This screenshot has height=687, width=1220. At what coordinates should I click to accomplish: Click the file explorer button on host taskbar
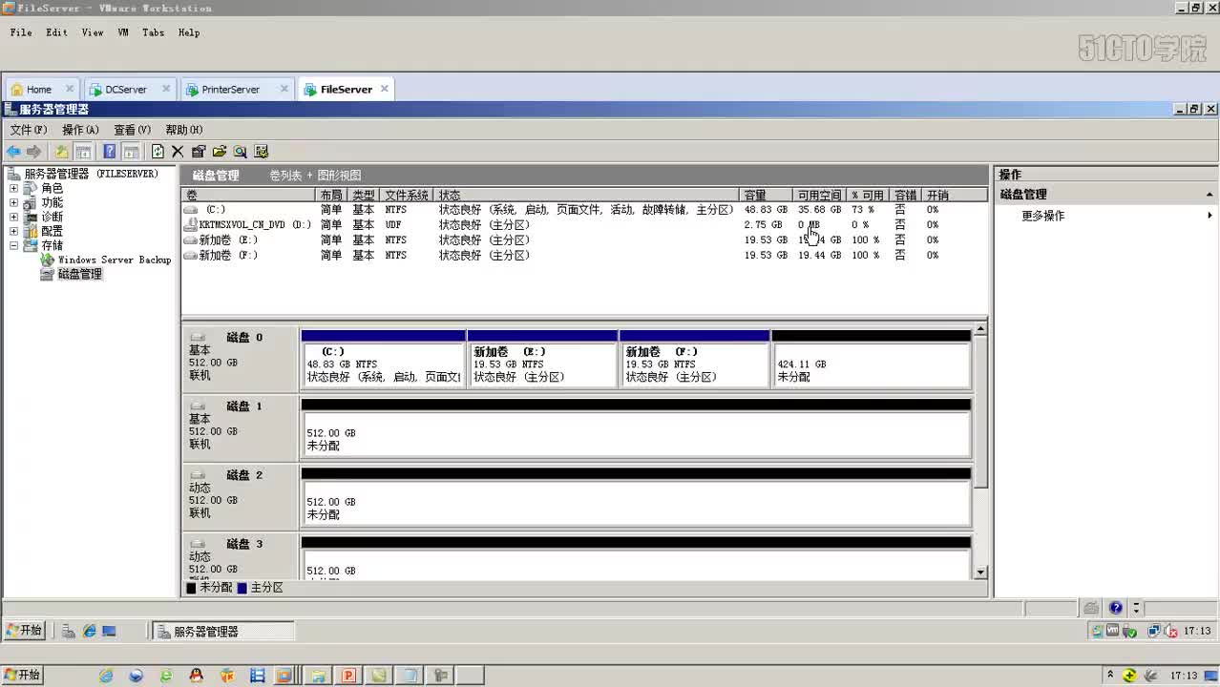[x=318, y=676]
